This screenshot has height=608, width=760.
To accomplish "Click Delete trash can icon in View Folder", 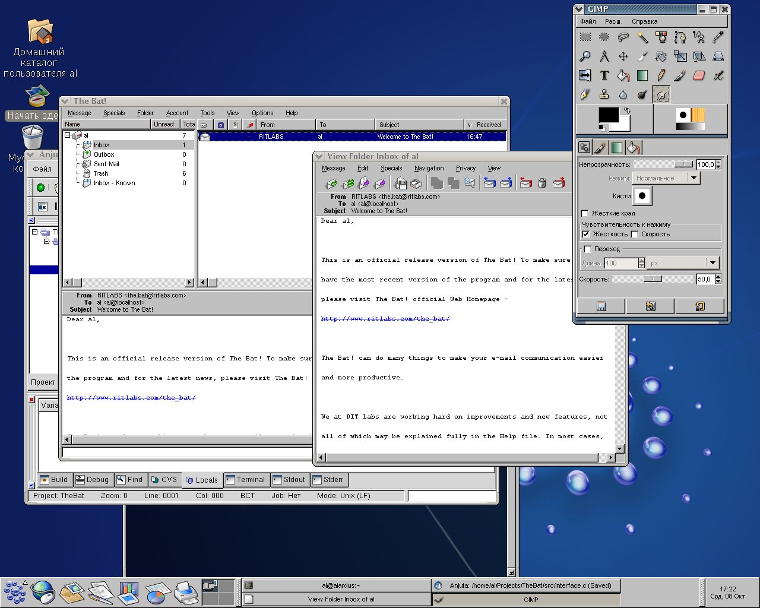I will coord(541,183).
